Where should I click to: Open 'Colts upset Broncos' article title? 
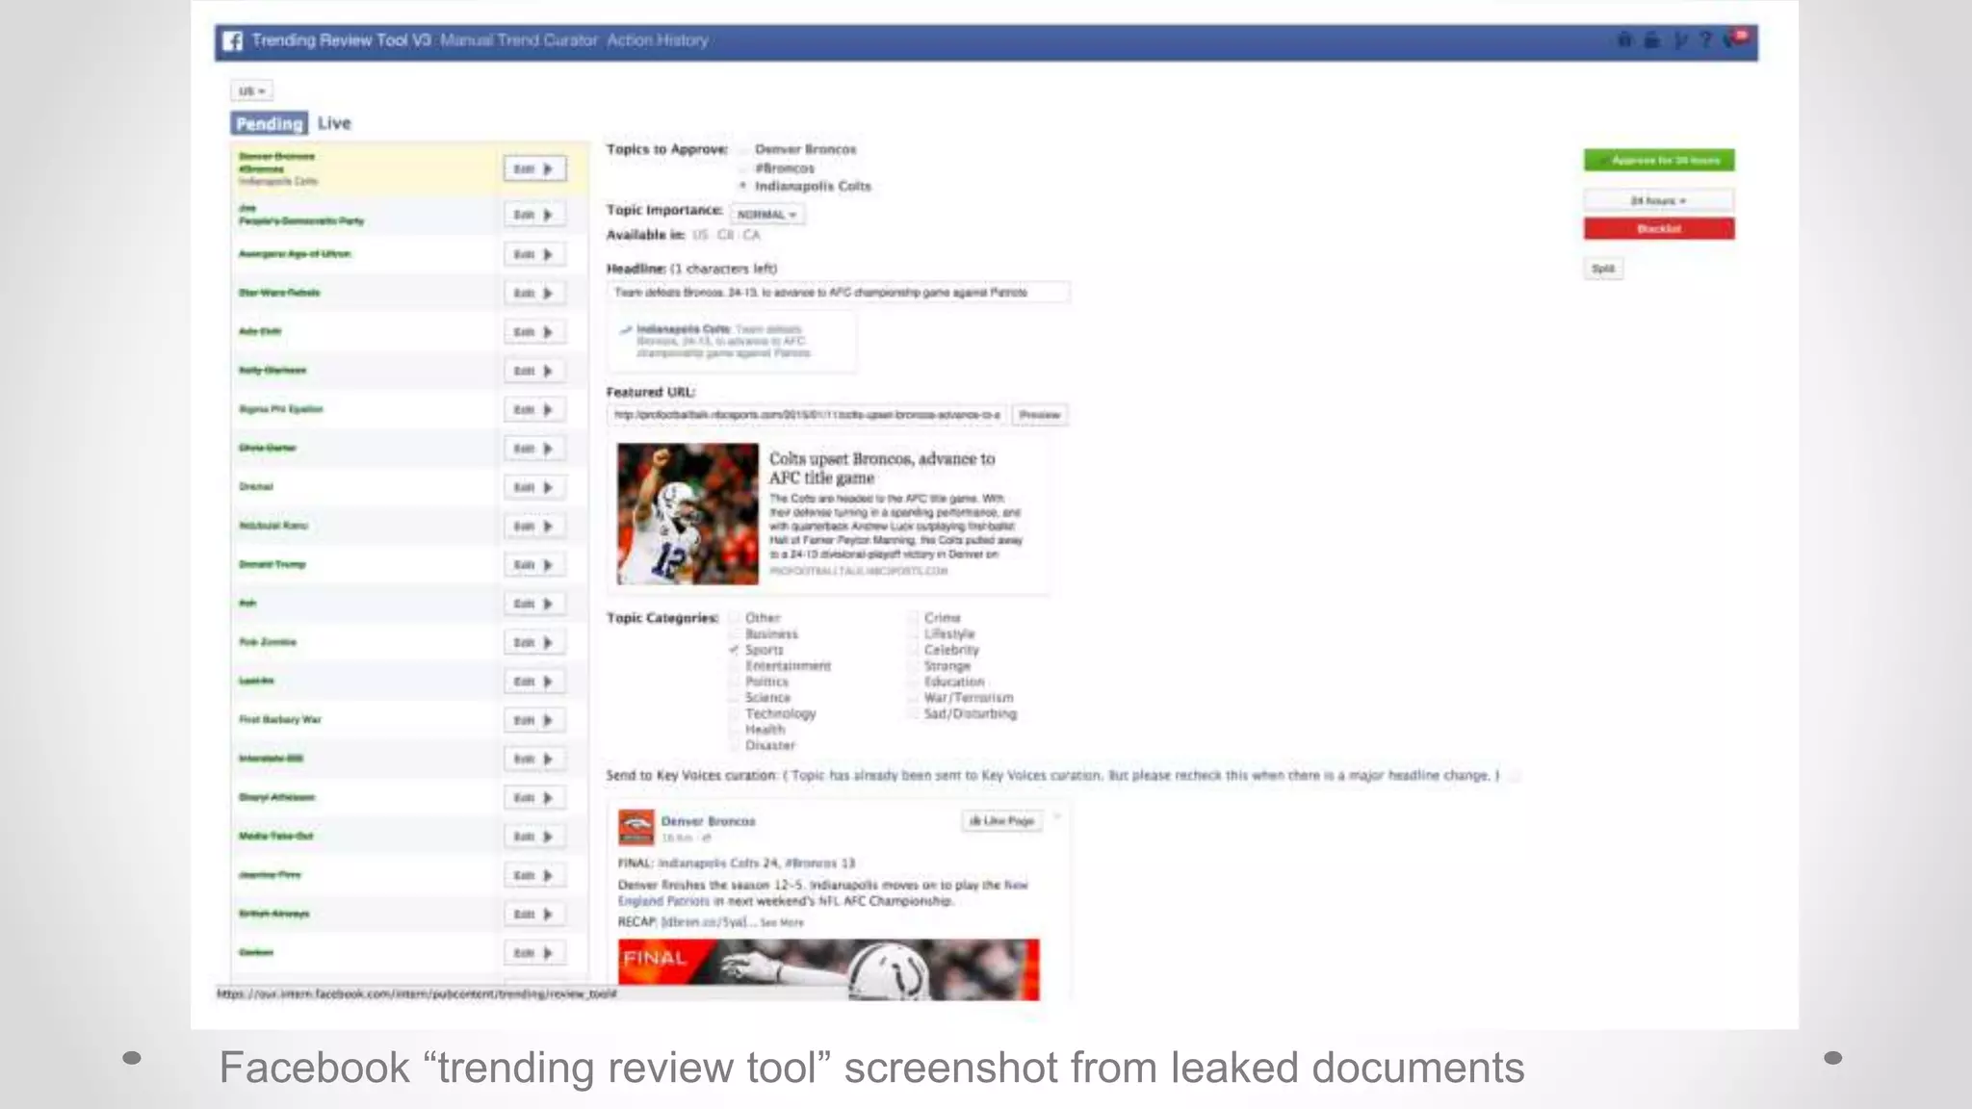click(881, 468)
